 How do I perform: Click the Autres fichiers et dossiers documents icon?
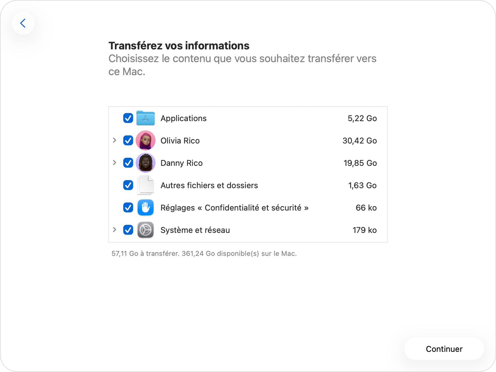[146, 185]
